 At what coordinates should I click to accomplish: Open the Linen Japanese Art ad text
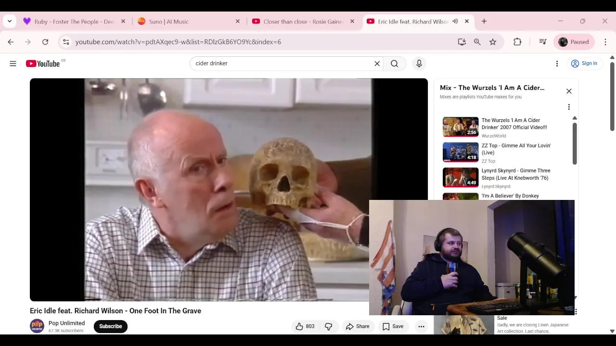(x=533, y=328)
